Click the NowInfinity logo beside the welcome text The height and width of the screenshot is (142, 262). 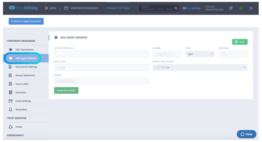[192, 8]
